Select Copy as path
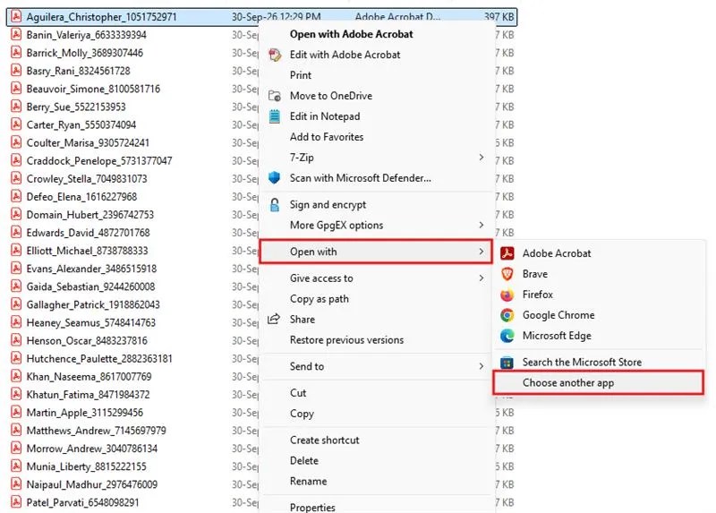 [320, 299]
